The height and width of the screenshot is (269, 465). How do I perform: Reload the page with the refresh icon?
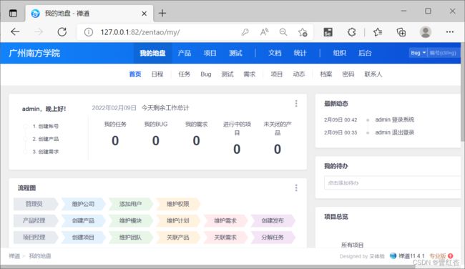pyautogui.click(x=62, y=31)
